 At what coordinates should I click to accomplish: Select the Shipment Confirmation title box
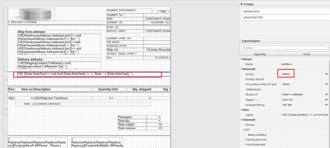(x=129, y=11)
